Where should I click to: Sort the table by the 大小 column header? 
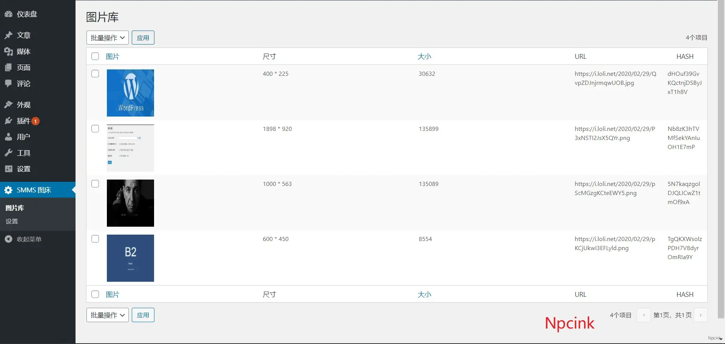[424, 57]
